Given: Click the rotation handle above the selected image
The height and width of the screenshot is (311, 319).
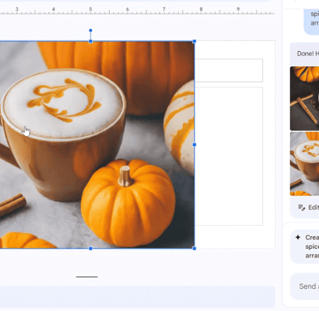Looking at the screenshot, I should pyautogui.click(x=90, y=31).
